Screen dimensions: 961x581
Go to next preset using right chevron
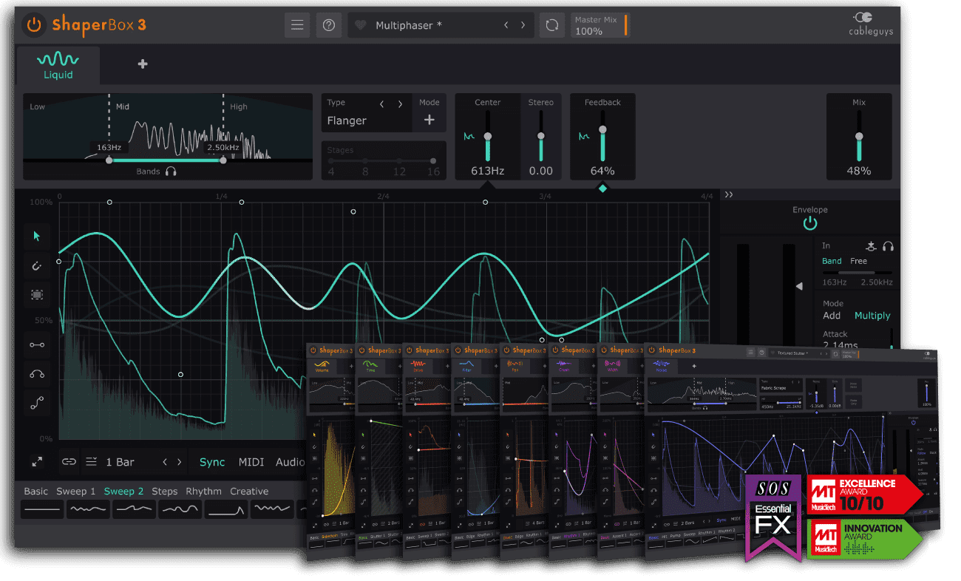(523, 25)
